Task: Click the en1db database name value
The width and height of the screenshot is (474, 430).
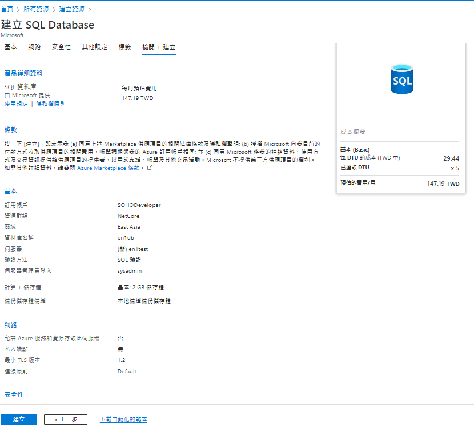Action: click(126, 238)
